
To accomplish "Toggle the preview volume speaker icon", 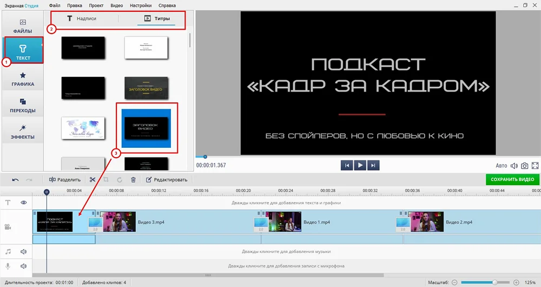I will coord(514,166).
